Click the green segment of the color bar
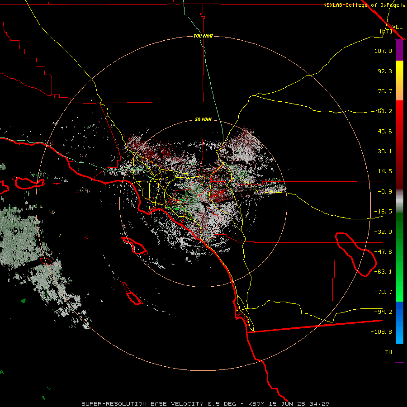Viewport: 407px width, 407px height. [x=399, y=257]
